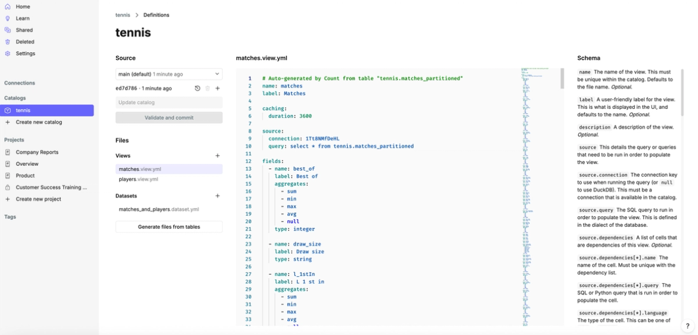
Task: Click '- name: best_of' line
Action: pos(291,169)
